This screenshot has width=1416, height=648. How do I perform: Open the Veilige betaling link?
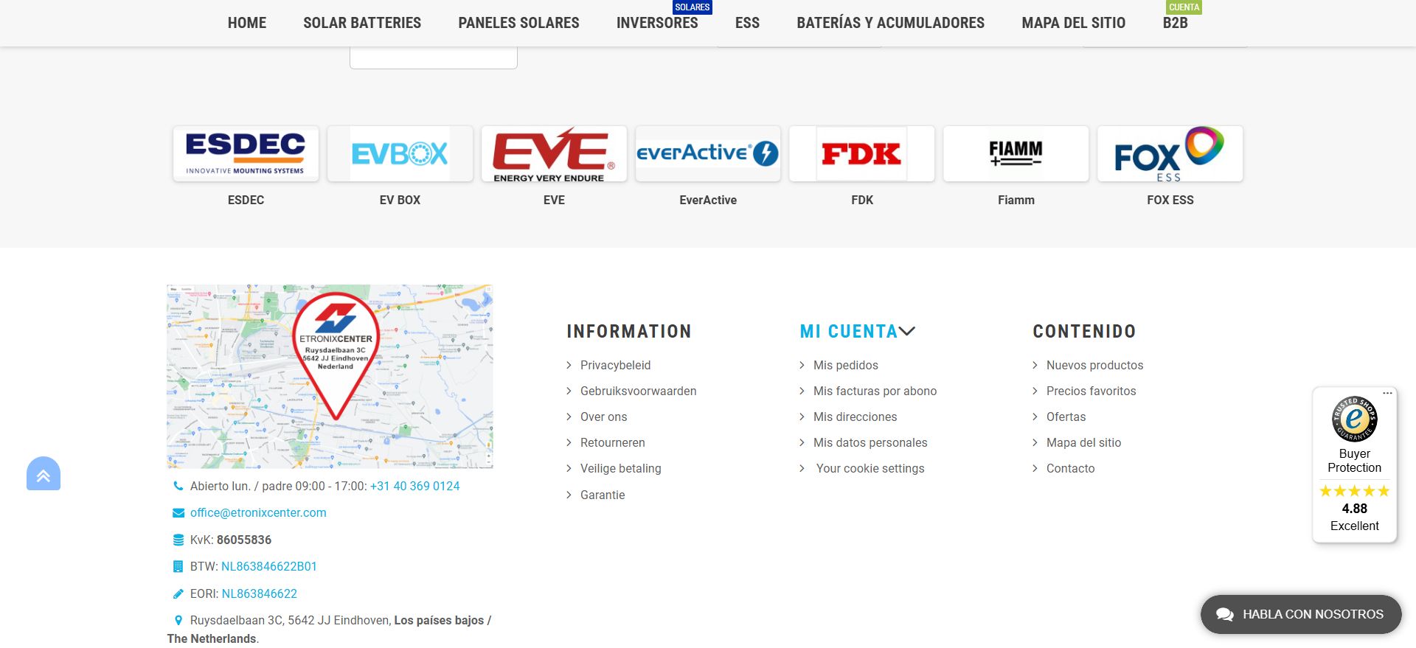coord(620,469)
